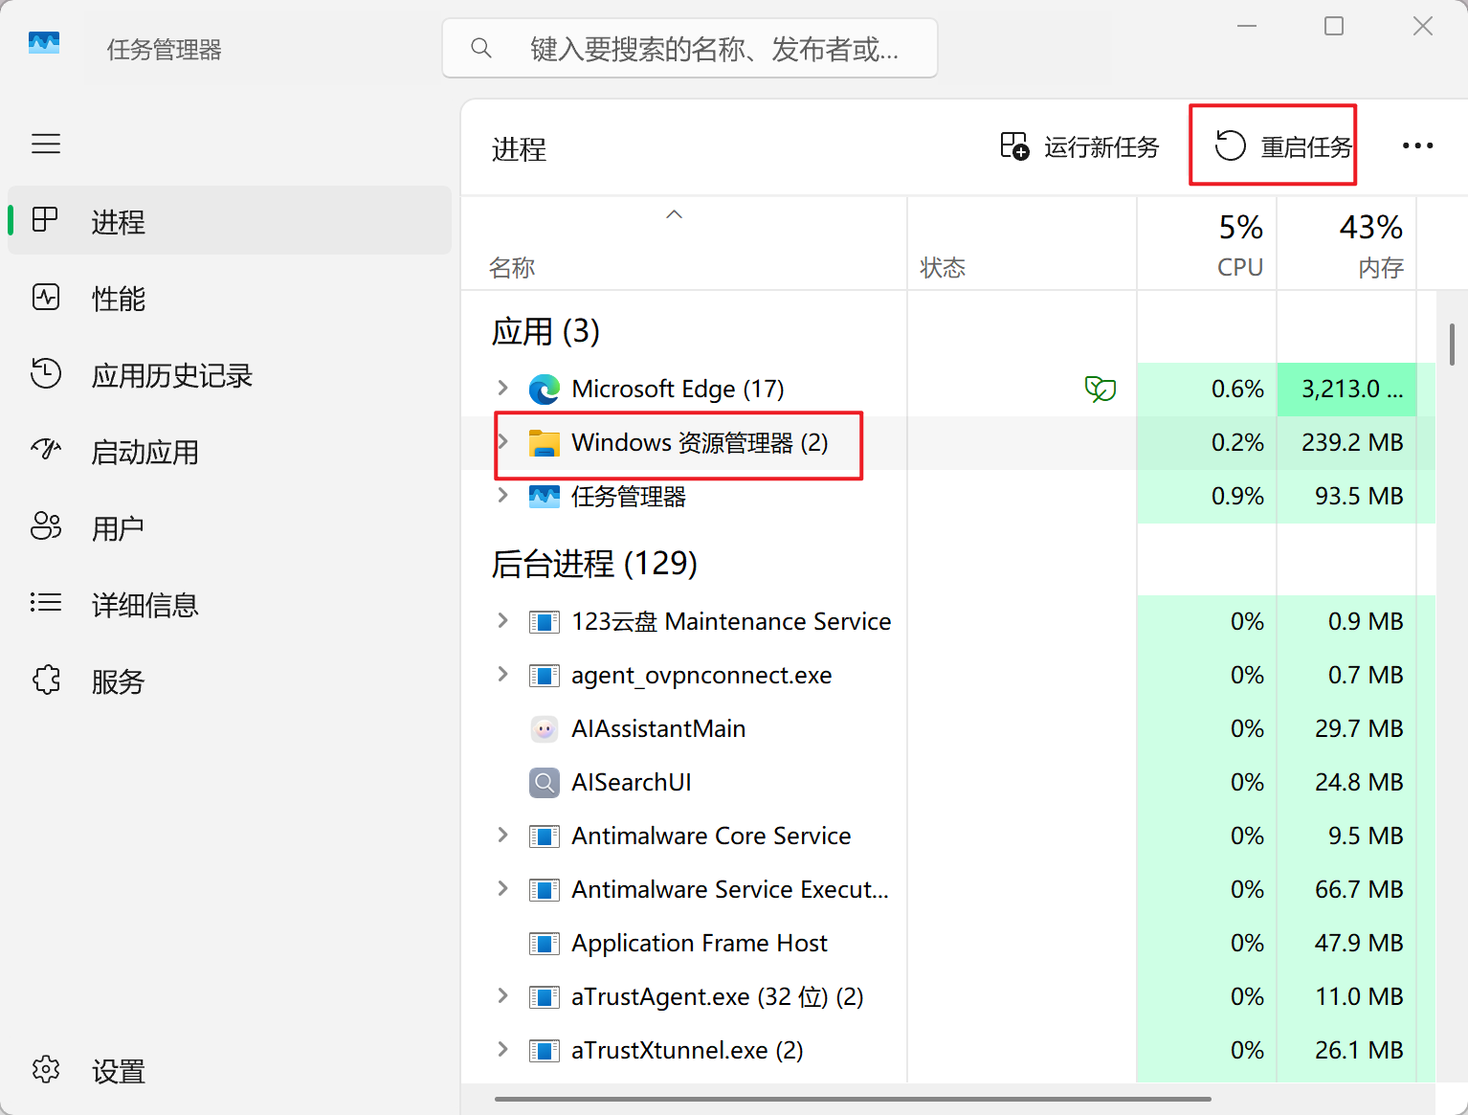Switch to the 进程 tab in sidebar
Viewport: 1468px width, 1115px height.
[x=230, y=221]
